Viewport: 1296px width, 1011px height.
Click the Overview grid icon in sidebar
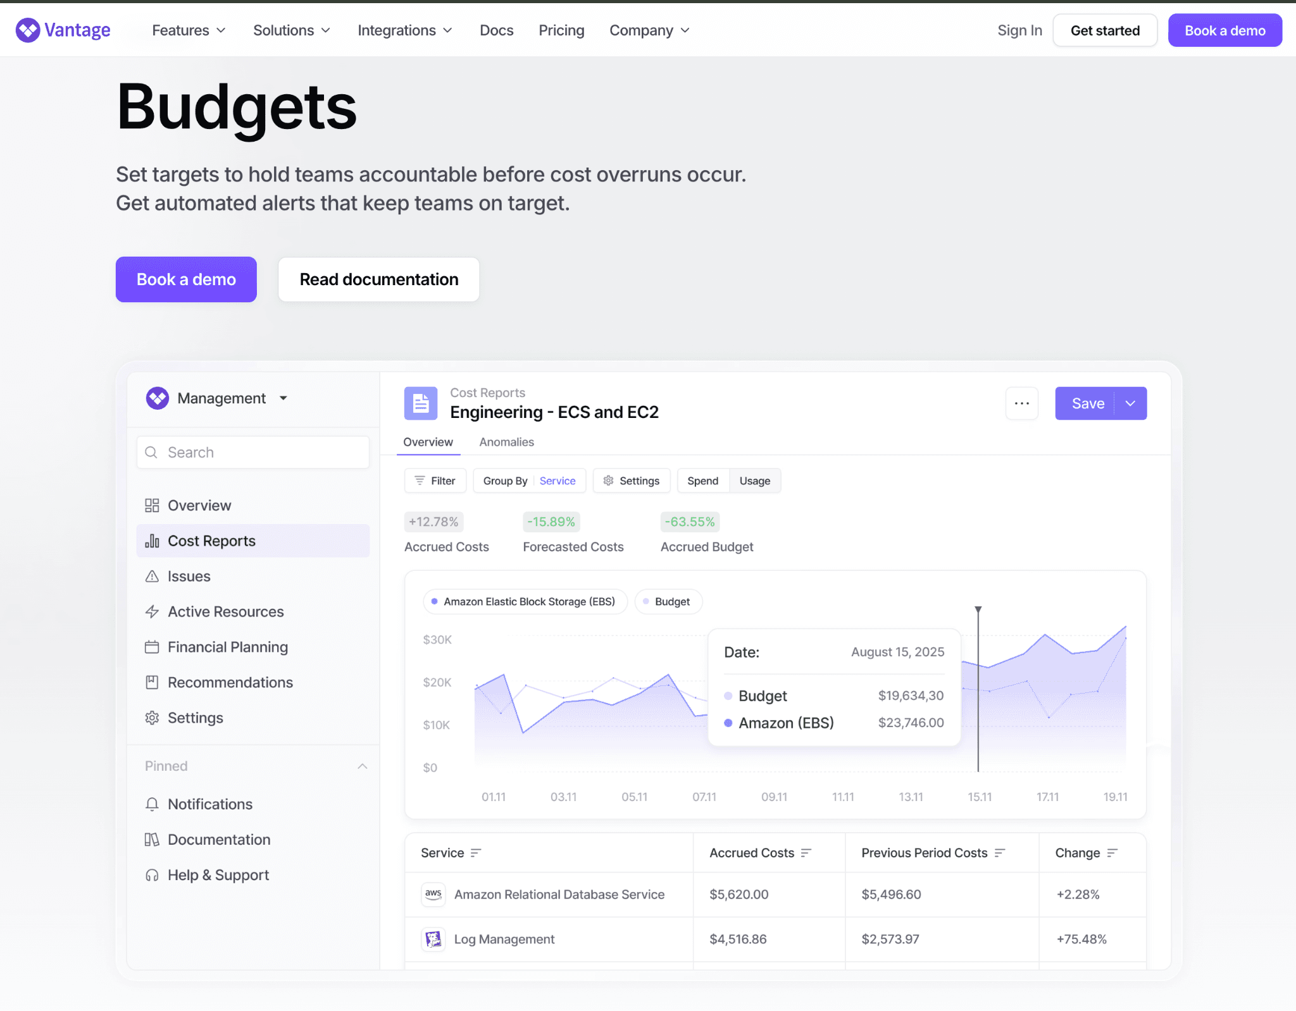(152, 505)
